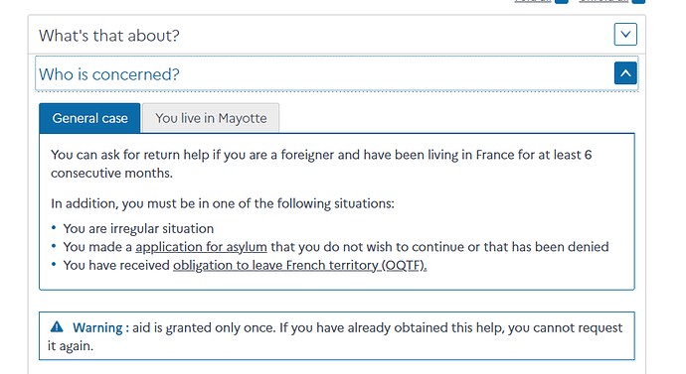
Task: Follow the "obligation to leave French territory (OQTF)" link
Action: pos(299,265)
